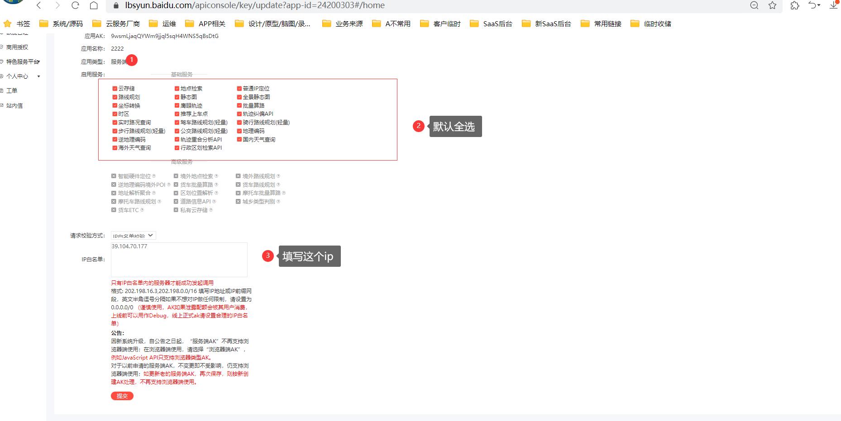Toggle the 轨迹纠偏API checkbox

[239, 114]
